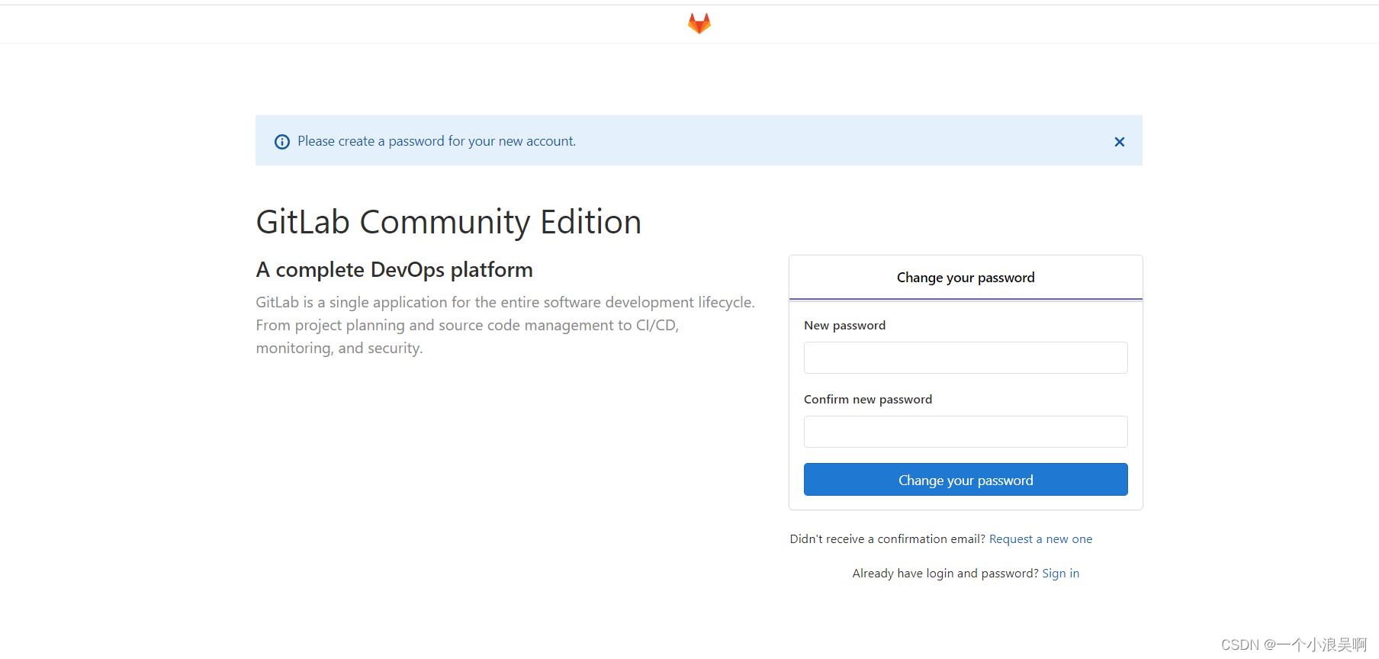Image resolution: width=1379 pixels, height=659 pixels.
Task: Click the Confirm new password label
Action: (868, 400)
